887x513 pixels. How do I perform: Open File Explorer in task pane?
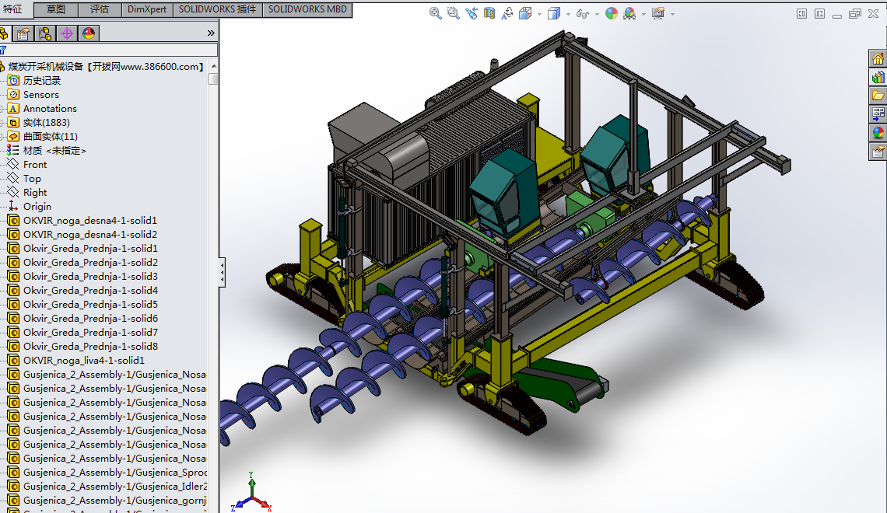pos(878,96)
